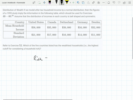Viewport: 133px width, 100px height.
Task: Redo the last action
Action: (119, 2)
